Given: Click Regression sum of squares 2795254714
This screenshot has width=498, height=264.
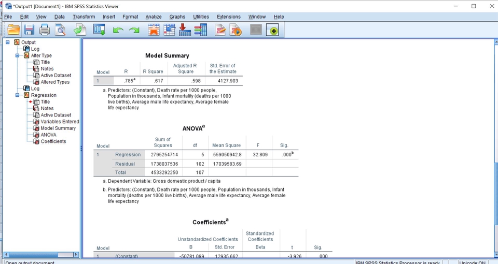Looking at the screenshot, I should tap(164, 155).
